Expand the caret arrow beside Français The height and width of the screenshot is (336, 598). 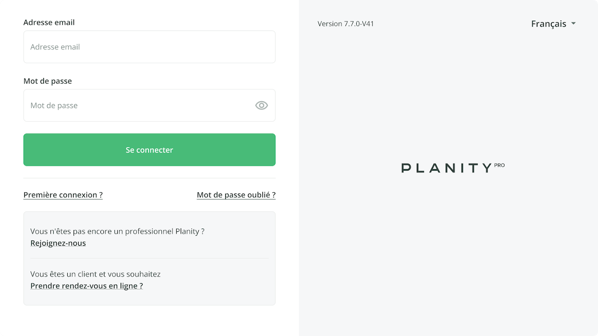pyautogui.click(x=573, y=24)
